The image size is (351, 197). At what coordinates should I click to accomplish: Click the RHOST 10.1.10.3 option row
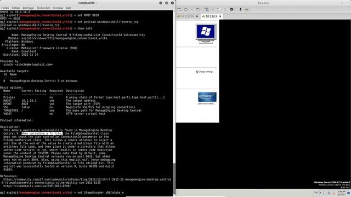click(x=49, y=101)
